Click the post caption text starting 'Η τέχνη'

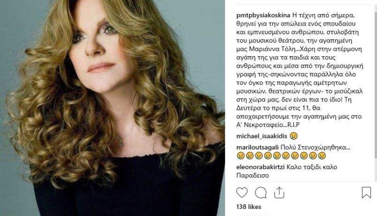pos(300,70)
